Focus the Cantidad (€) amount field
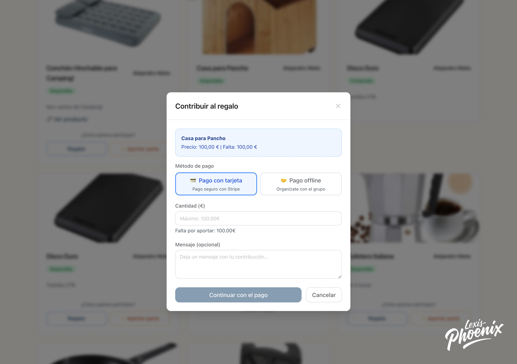517x364 pixels. tap(258, 219)
